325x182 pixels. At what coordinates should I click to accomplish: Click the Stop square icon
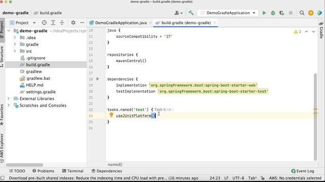(290, 13)
